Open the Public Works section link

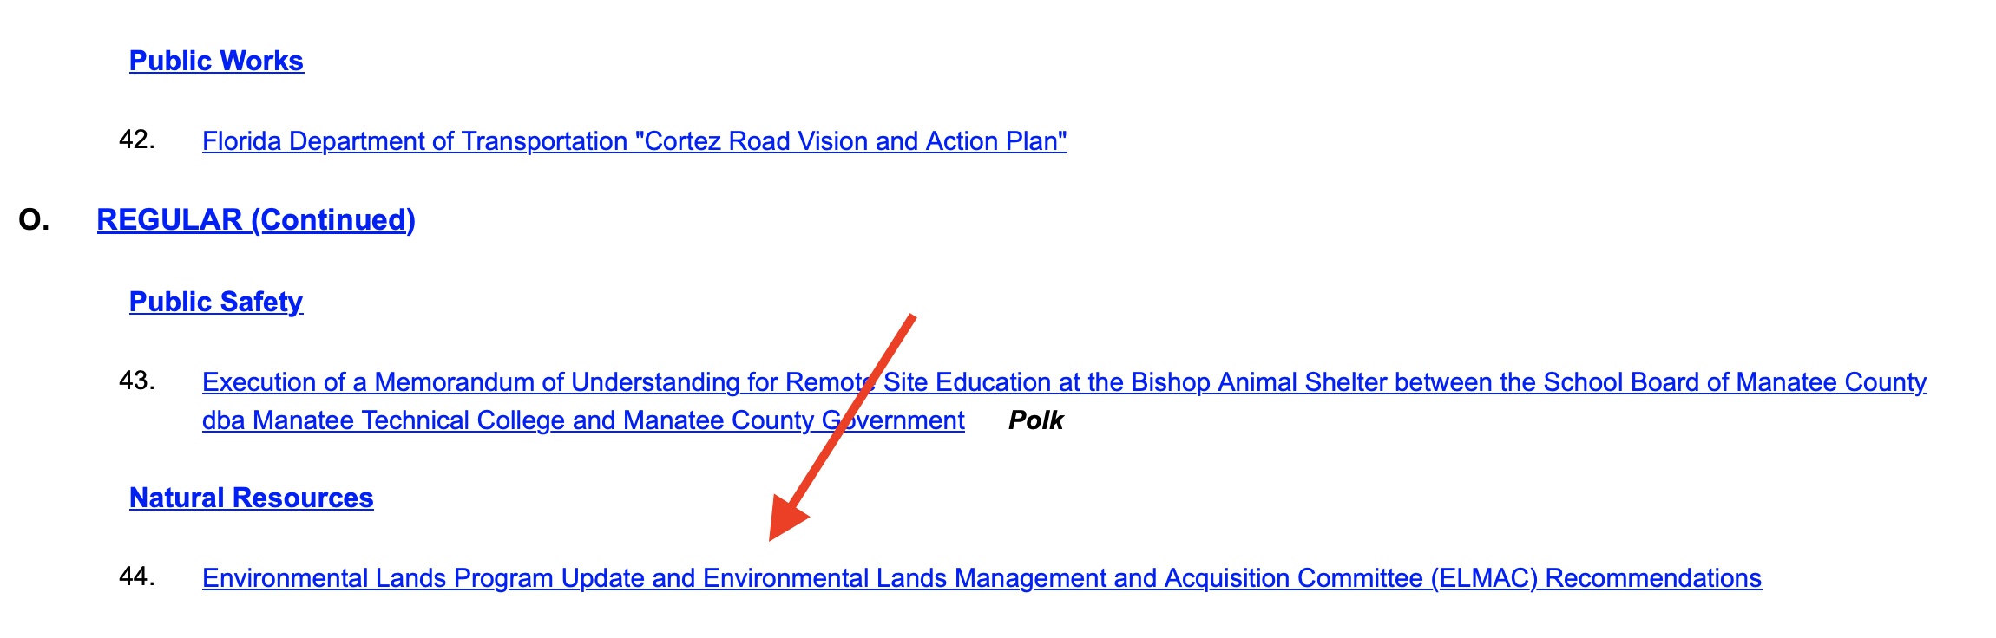pos(216,62)
